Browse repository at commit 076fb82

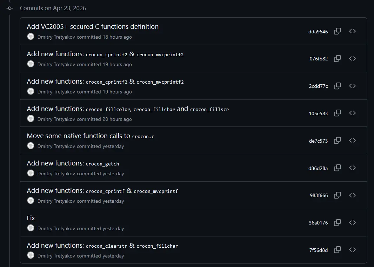[352, 59]
